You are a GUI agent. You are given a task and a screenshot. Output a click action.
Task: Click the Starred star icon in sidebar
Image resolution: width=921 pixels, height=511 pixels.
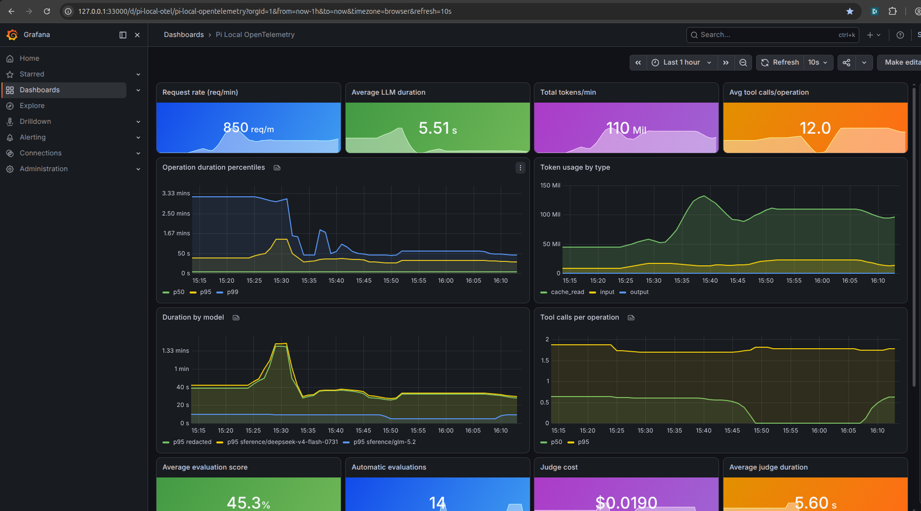point(10,74)
